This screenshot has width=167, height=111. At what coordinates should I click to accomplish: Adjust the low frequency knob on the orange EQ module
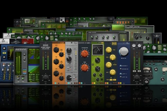[x=61, y=78]
